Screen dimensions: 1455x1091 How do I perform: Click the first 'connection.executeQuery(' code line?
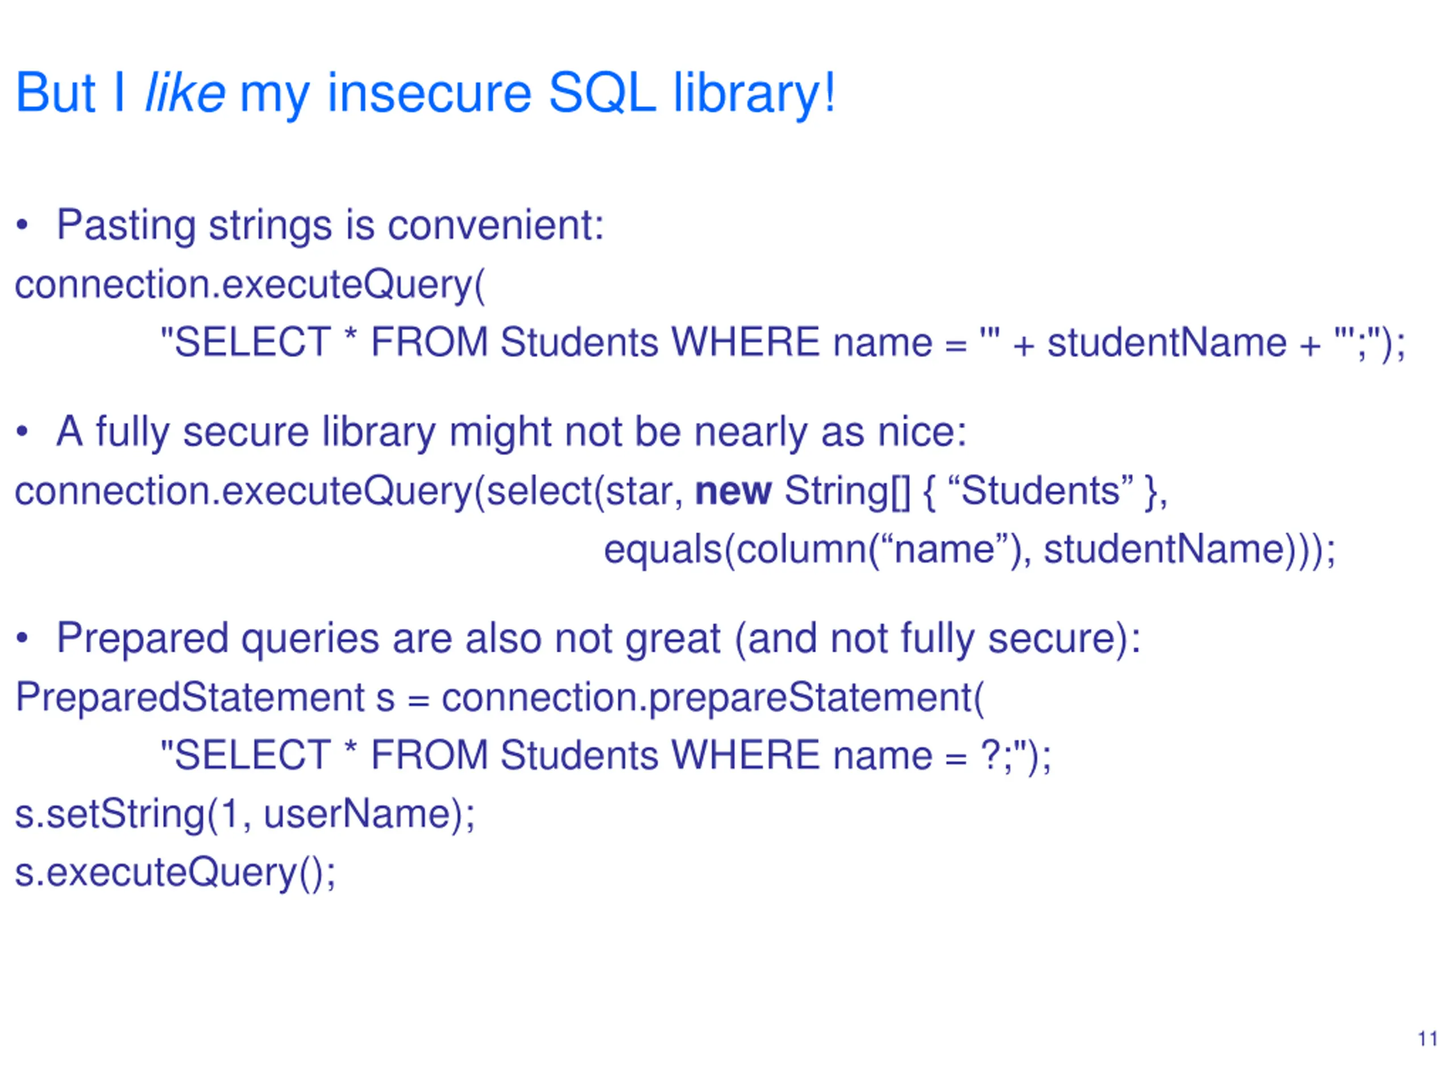point(250,285)
